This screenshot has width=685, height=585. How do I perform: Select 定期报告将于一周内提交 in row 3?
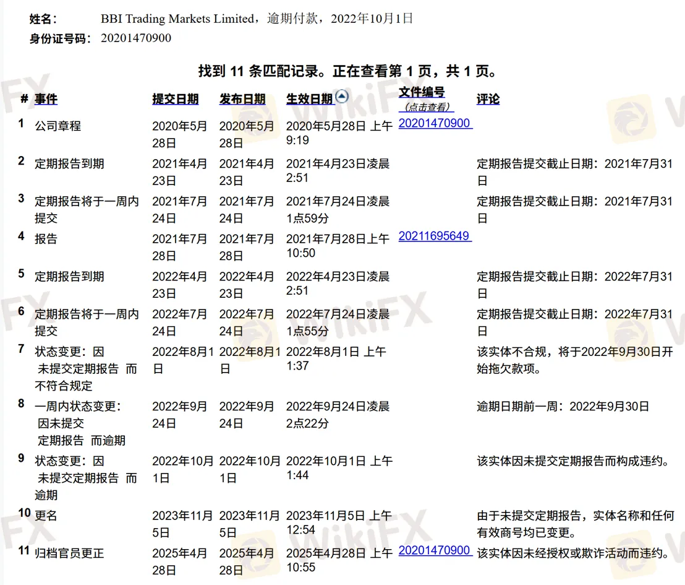pos(87,210)
